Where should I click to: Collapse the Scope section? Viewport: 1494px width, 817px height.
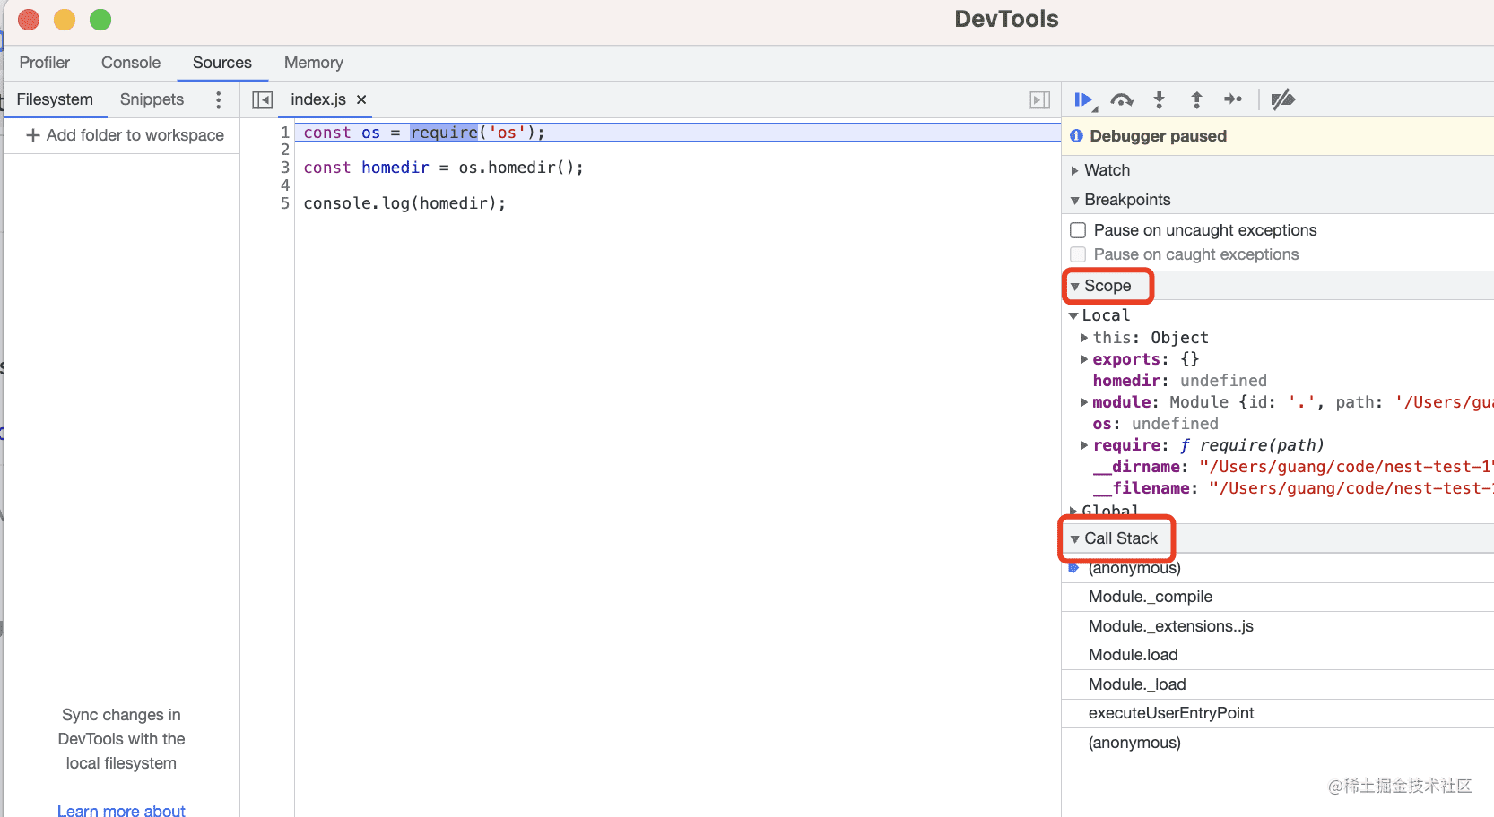point(1107,286)
